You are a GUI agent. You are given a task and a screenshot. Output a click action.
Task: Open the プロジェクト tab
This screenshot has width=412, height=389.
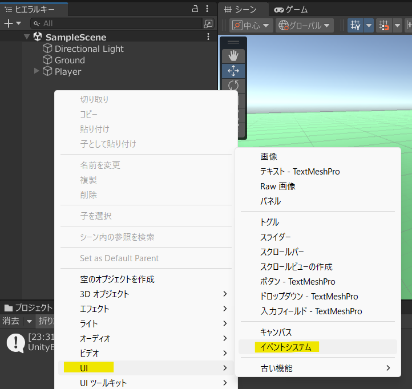(x=29, y=307)
